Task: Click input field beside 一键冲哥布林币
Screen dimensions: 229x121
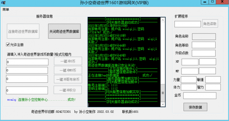Action: (27, 79)
